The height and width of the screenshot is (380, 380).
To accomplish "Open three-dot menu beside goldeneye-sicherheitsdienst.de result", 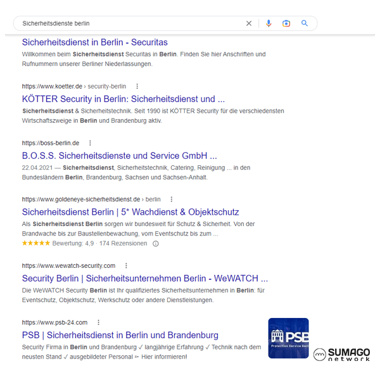I will [x=172, y=199].
